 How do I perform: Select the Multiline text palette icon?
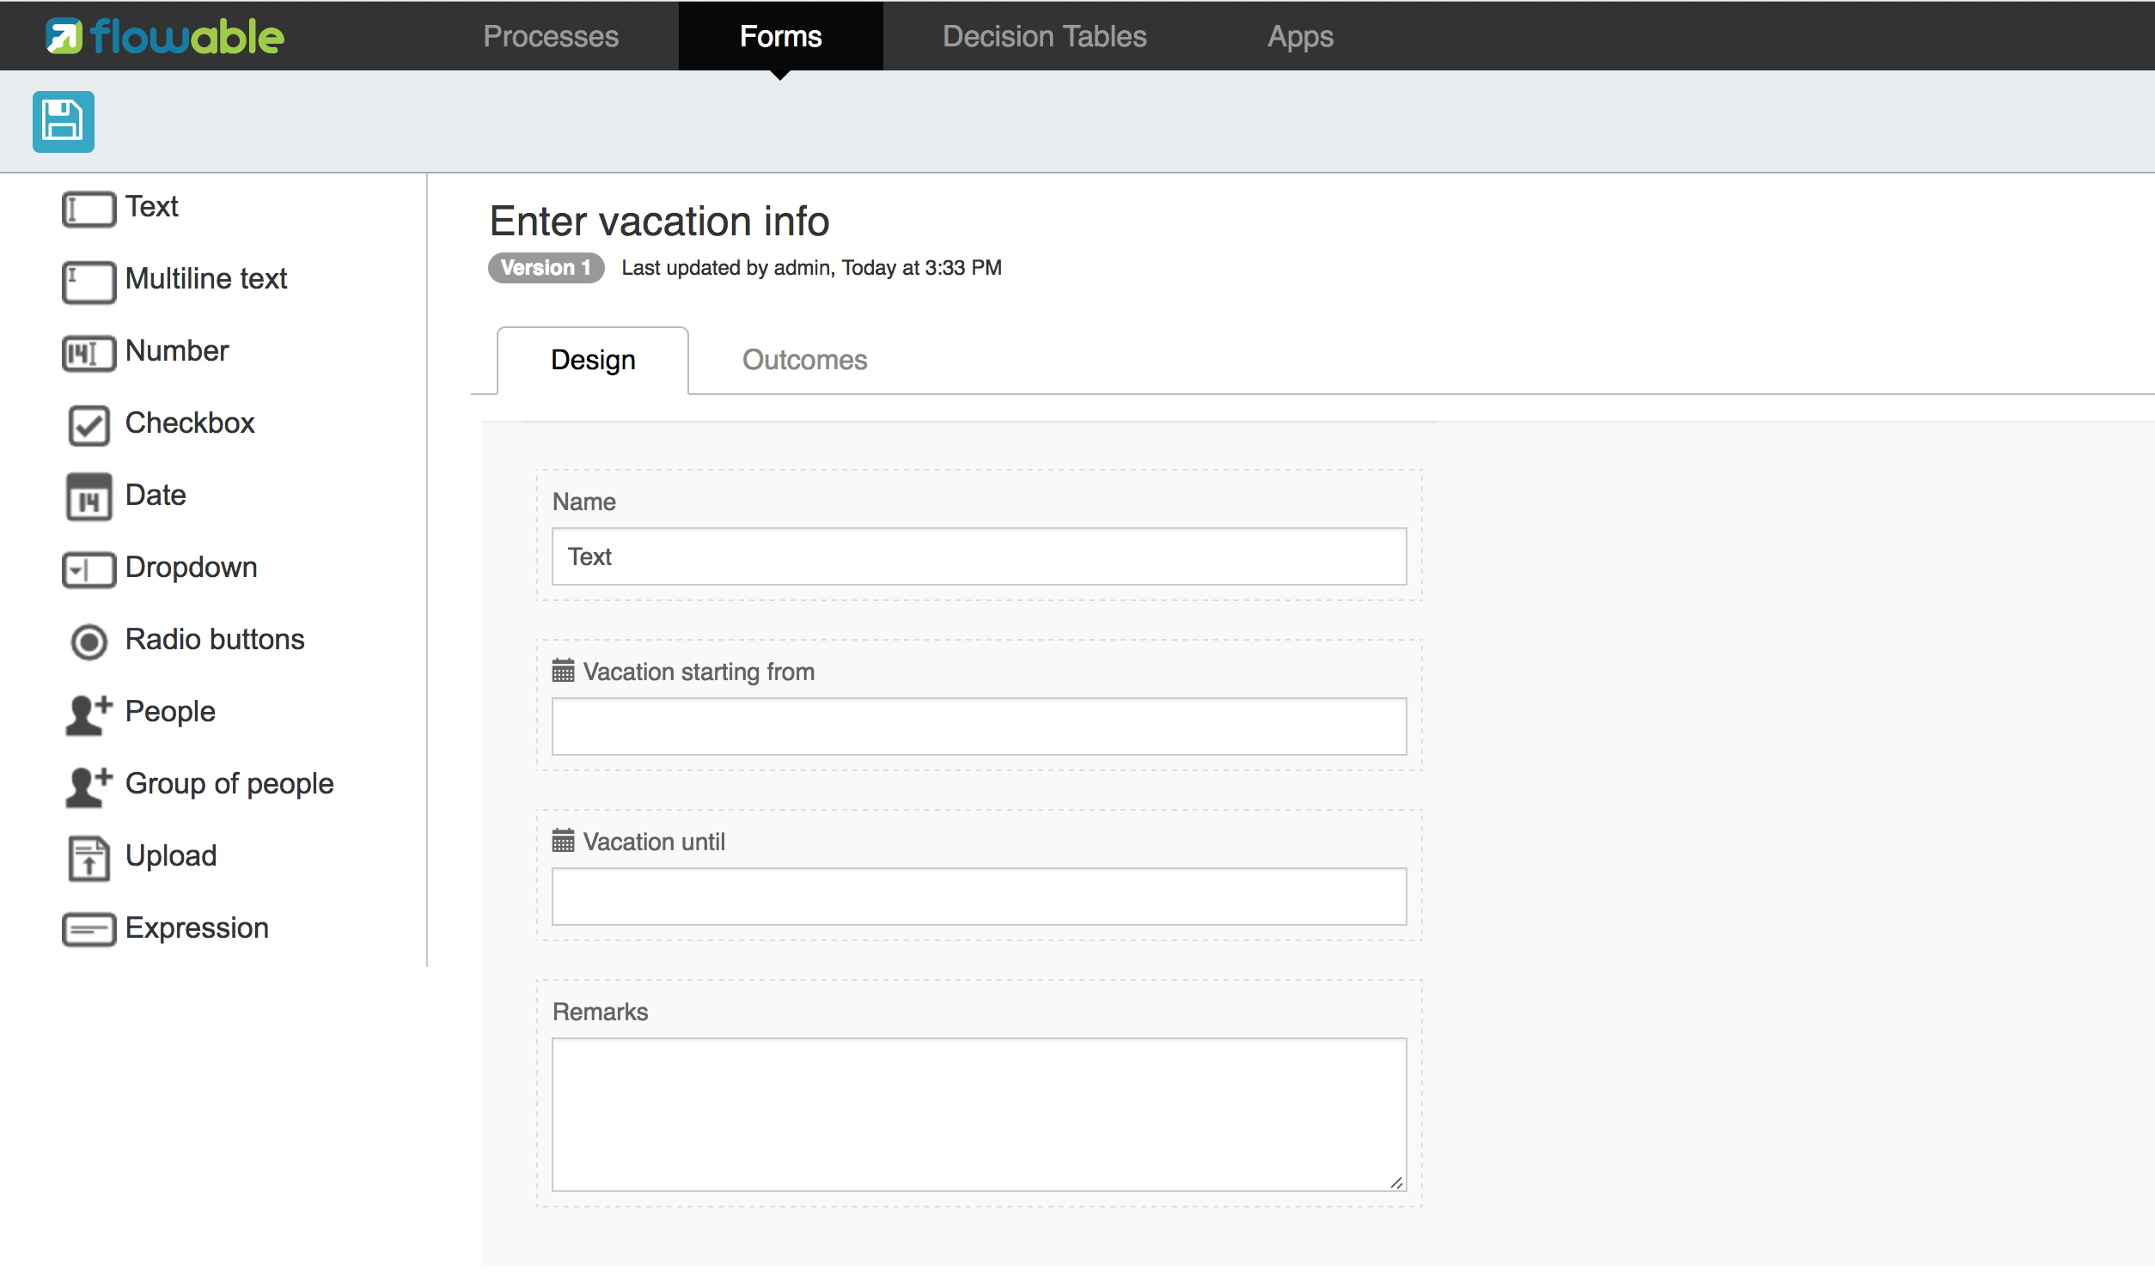tap(89, 281)
